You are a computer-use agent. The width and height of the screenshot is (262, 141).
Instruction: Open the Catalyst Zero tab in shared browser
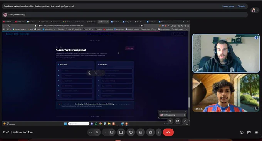[x=79, y=22]
